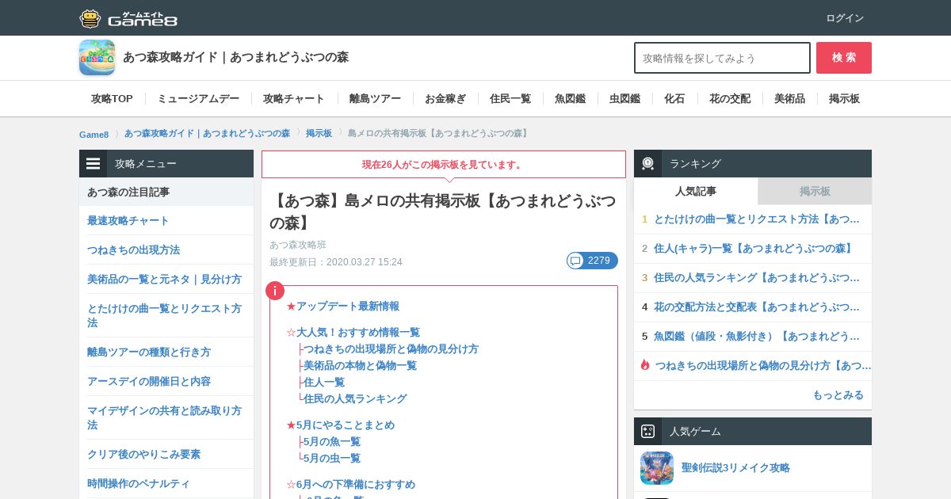The height and width of the screenshot is (499, 951).
Task: Open 住人一覧 link in article box
Action: [x=325, y=382]
